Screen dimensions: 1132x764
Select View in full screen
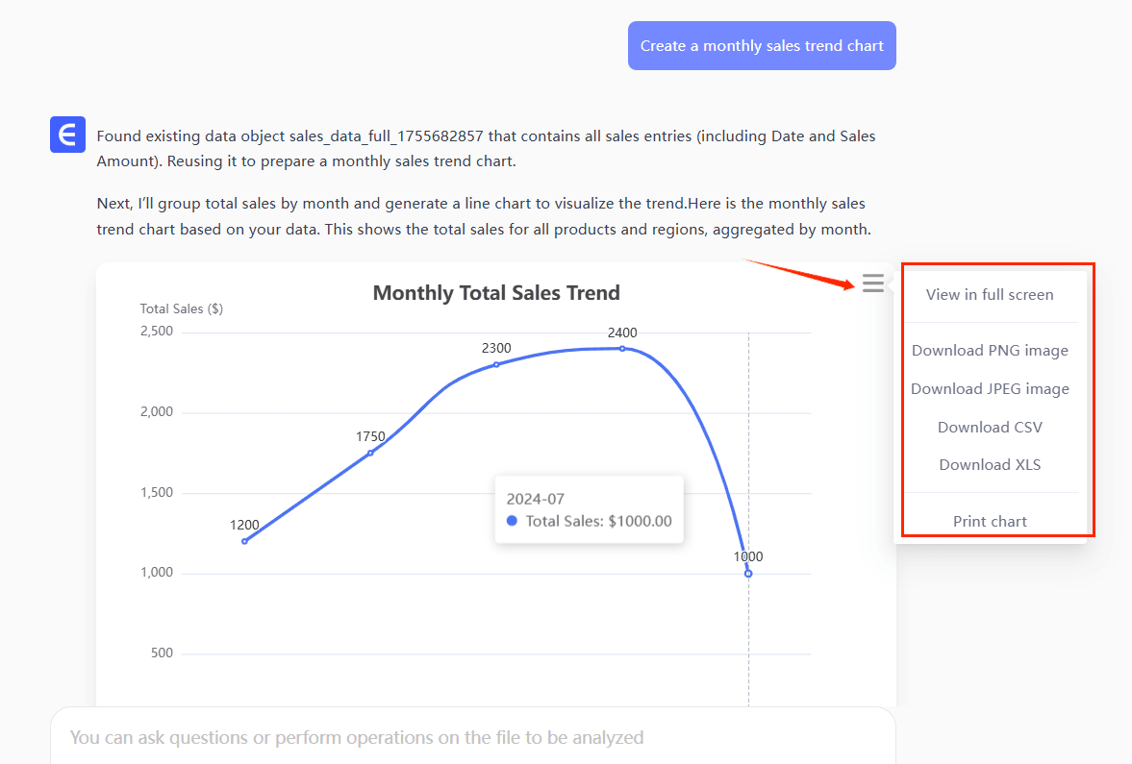(990, 295)
